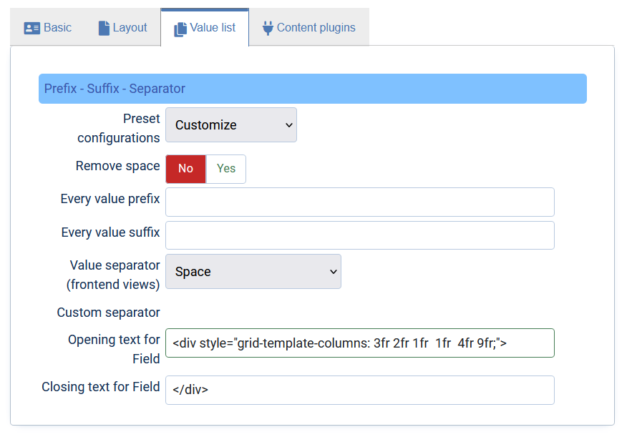Select the Value list tab
Image resolution: width=632 pixels, height=437 pixels.
pos(205,27)
